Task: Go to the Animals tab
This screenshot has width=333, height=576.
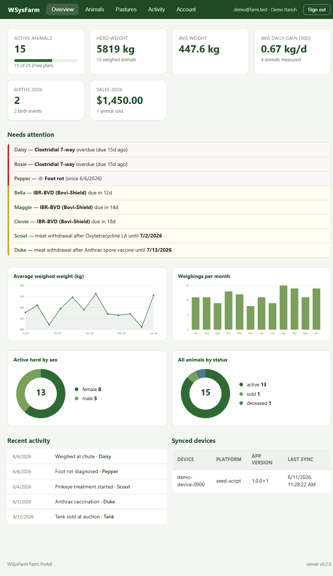Action: tap(94, 9)
